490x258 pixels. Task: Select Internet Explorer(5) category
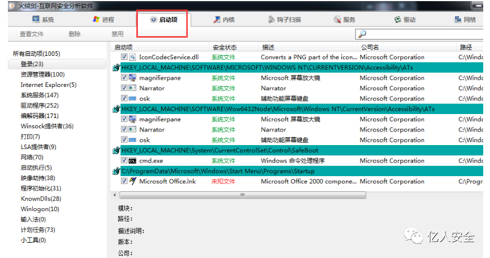tap(49, 85)
